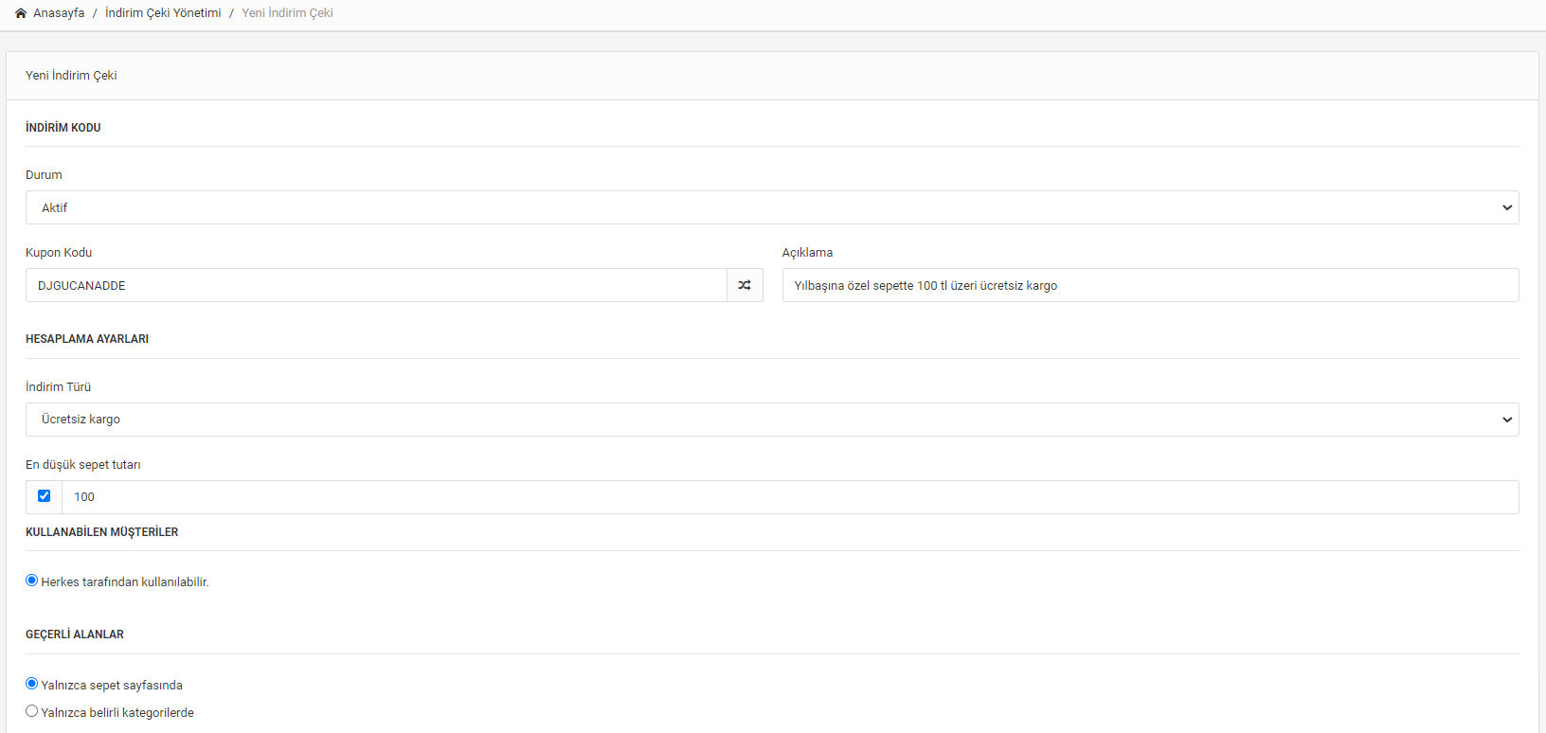Click the Yeni İndirim Çeki panel title

(x=71, y=76)
